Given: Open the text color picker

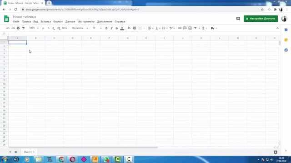Looking at the screenshot, I should [122, 28].
